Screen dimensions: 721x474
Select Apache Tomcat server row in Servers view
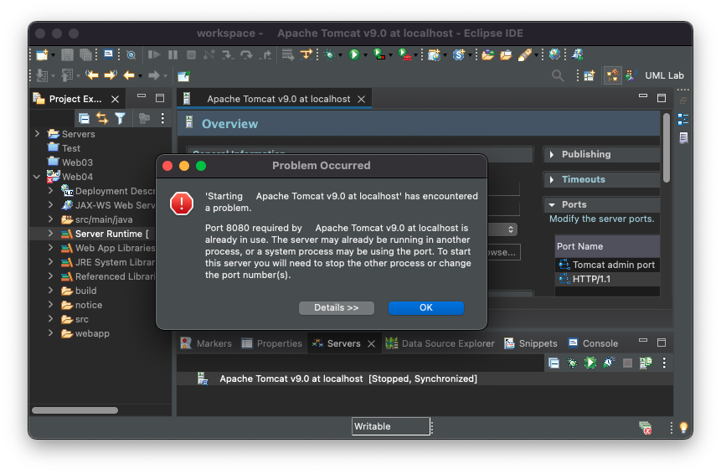click(348, 379)
